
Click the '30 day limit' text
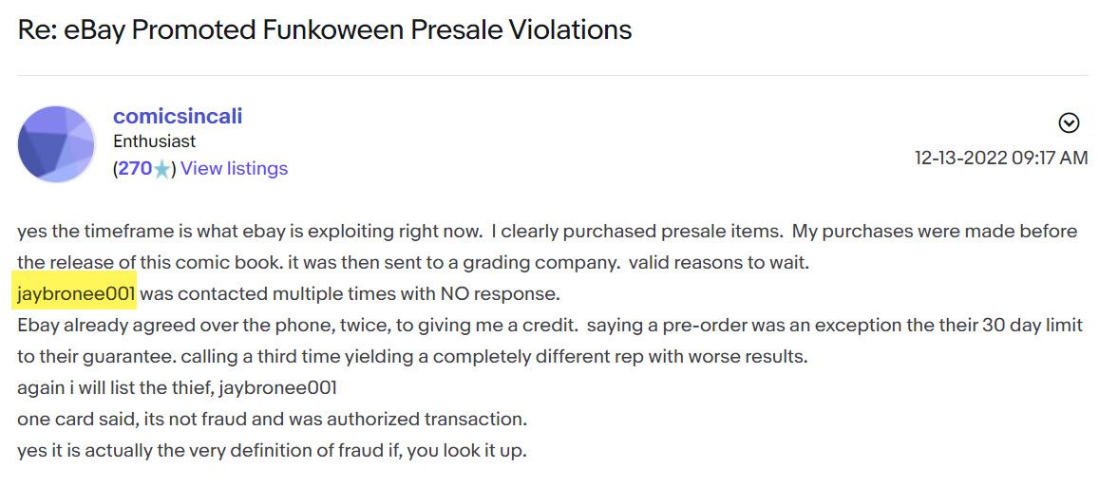pos(1030,326)
